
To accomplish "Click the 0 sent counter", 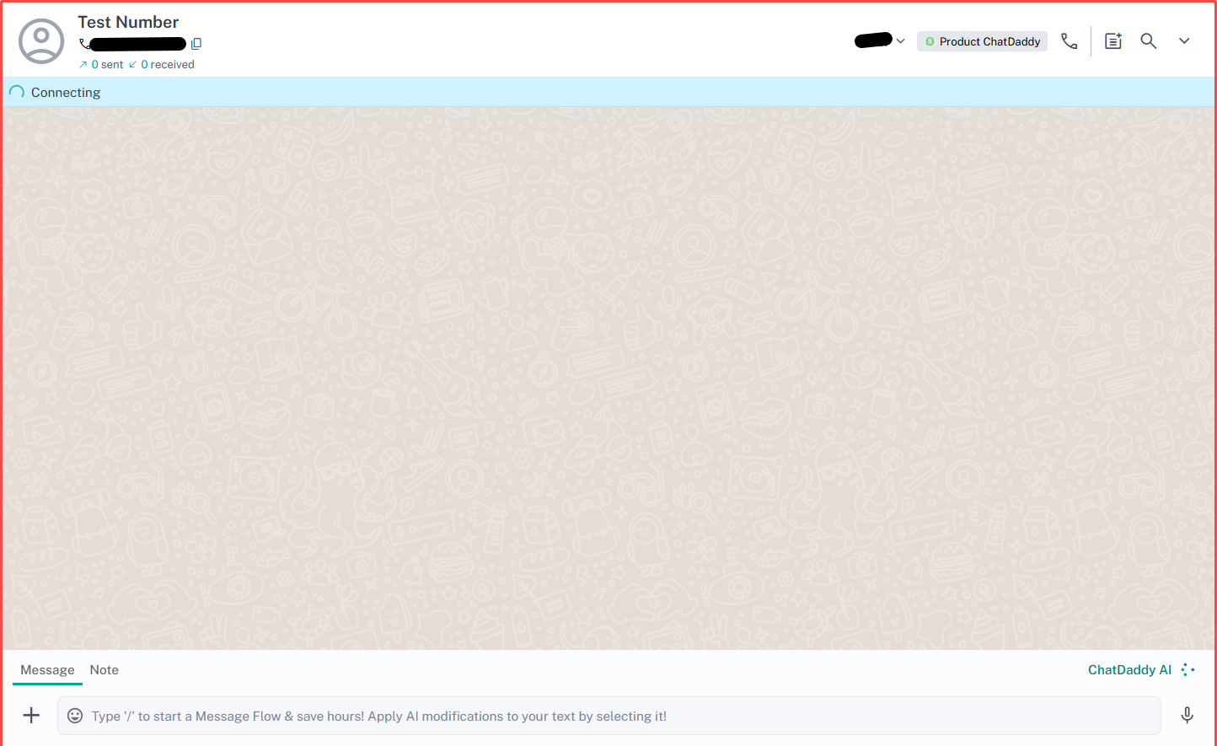I will [101, 65].
